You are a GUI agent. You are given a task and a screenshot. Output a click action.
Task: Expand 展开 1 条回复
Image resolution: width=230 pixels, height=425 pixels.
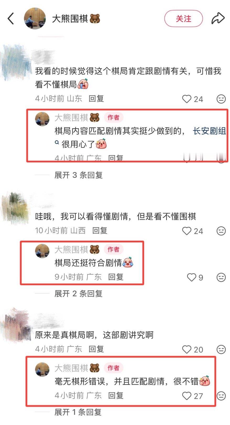coord(78,412)
